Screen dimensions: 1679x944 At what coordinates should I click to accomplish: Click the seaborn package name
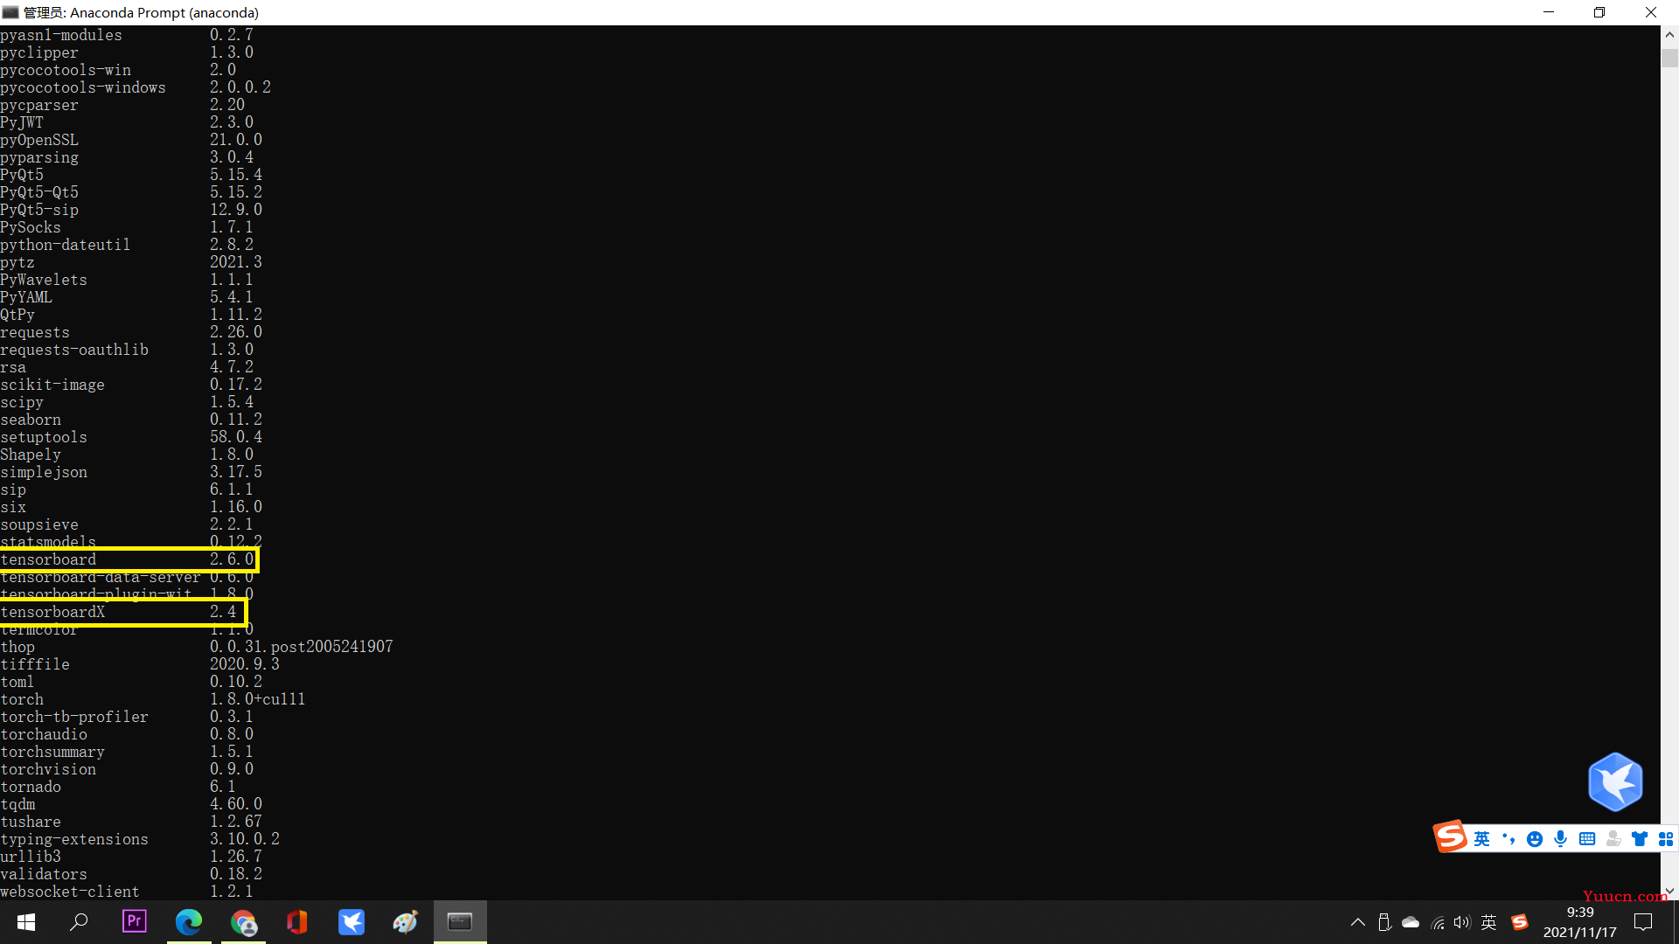point(31,420)
